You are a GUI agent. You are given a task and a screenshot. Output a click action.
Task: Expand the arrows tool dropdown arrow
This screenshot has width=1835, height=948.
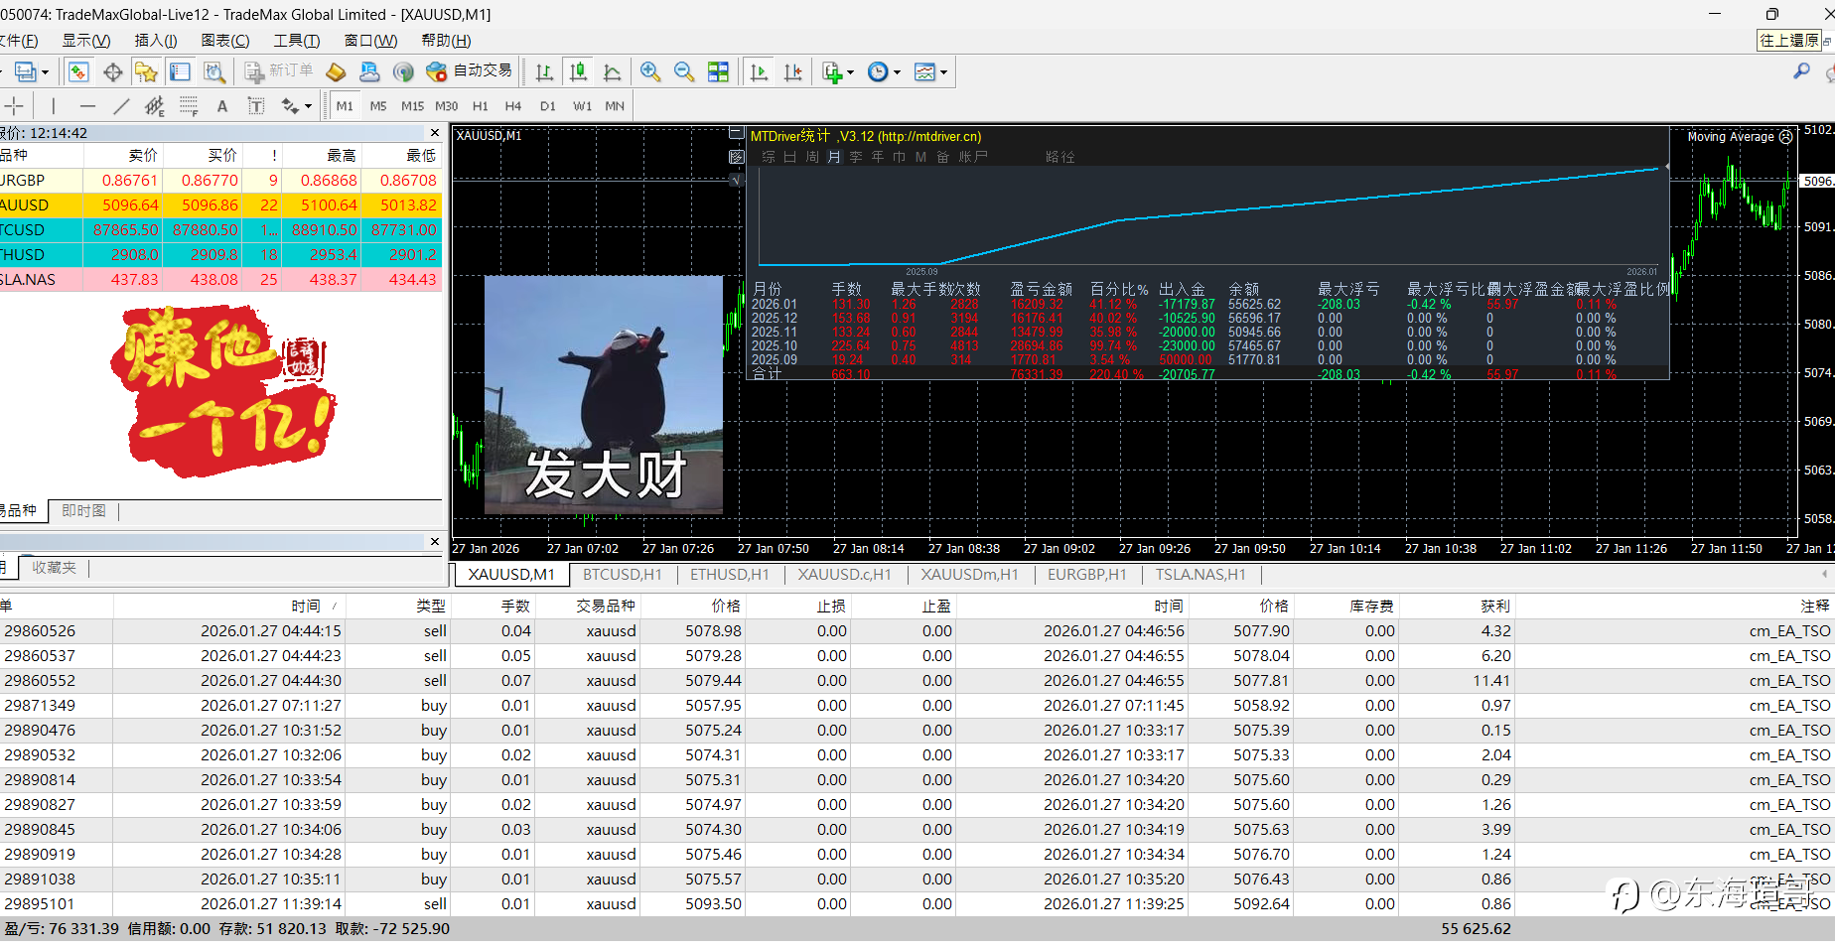pos(308,106)
